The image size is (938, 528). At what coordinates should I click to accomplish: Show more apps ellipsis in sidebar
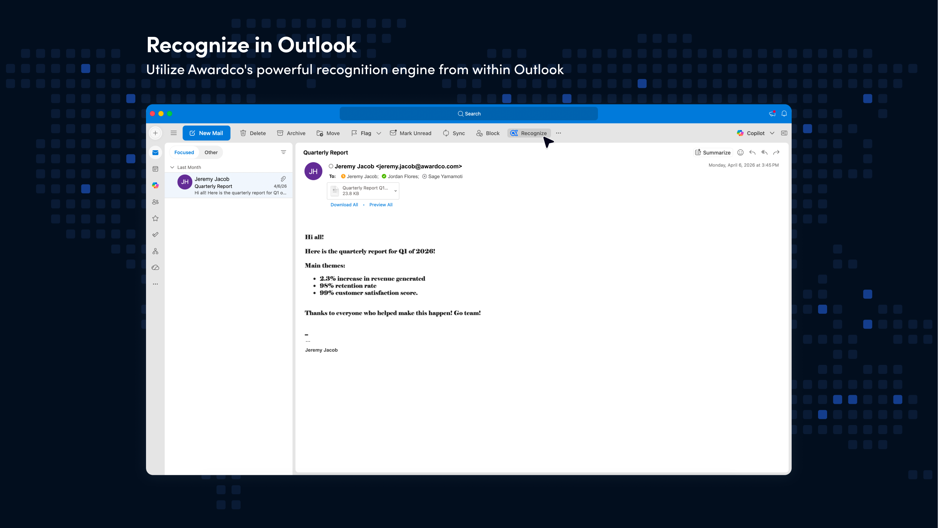[x=155, y=284]
